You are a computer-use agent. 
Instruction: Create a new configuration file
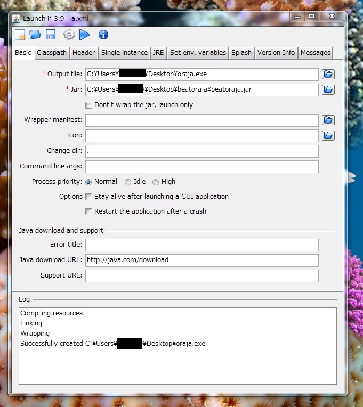tap(20, 35)
